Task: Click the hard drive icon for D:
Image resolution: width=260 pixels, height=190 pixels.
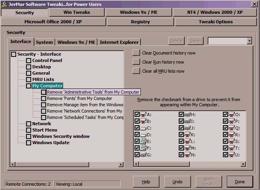Action: coord(143,135)
